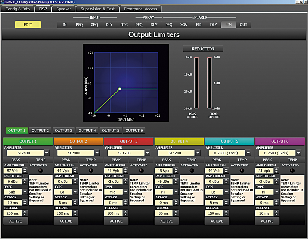Select the LIM limiter block
Image resolution: width=308 pixels, height=239 pixels.
pyautogui.click(x=228, y=25)
